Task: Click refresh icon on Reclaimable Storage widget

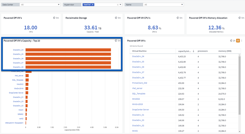Action: [x=116, y=18]
